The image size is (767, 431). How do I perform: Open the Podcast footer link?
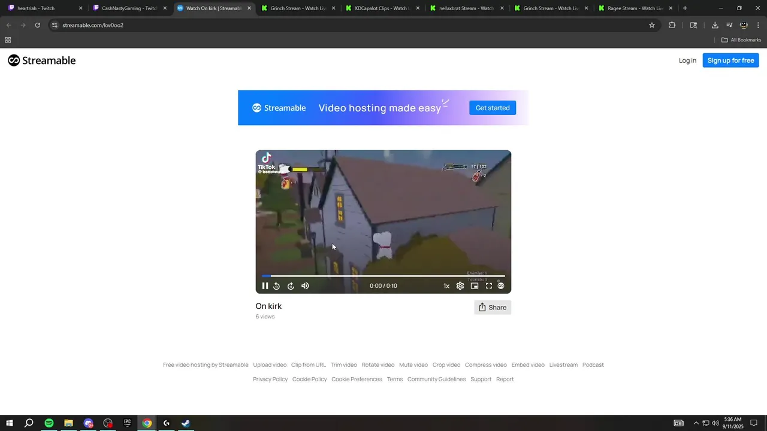(593, 365)
